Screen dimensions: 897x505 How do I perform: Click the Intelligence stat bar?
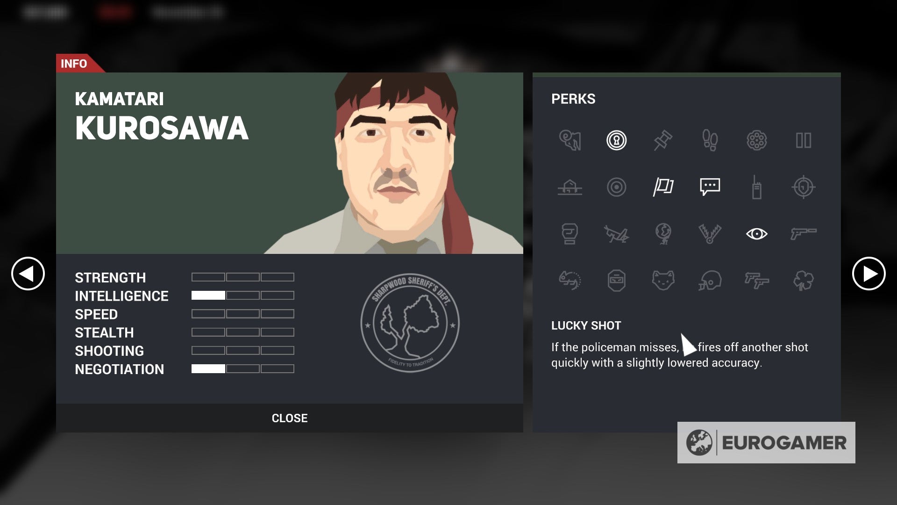coord(242,296)
